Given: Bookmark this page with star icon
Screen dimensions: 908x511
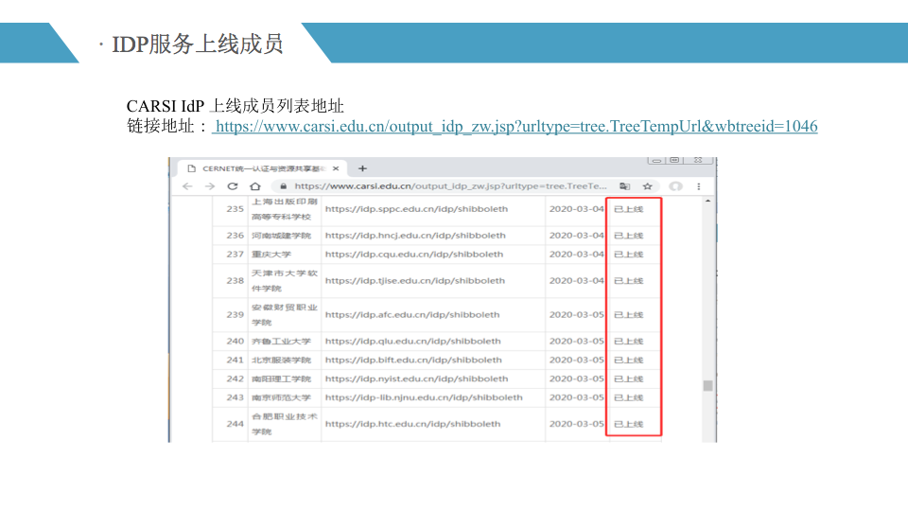Looking at the screenshot, I should point(648,186).
